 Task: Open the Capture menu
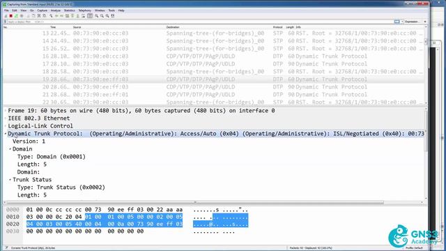(x=43, y=10)
